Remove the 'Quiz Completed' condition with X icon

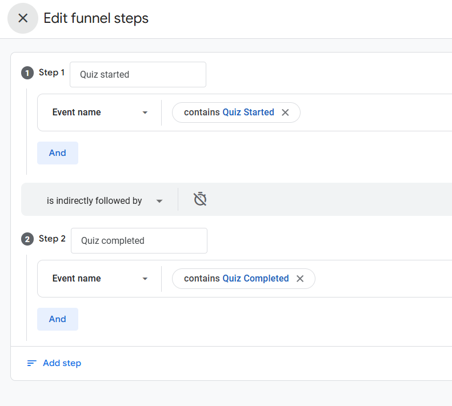pyautogui.click(x=300, y=279)
